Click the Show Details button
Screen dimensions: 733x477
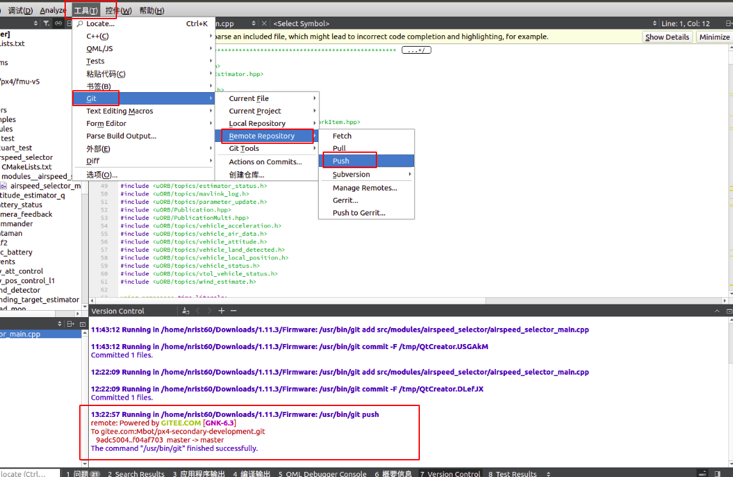pyautogui.click(x=667, y=36)
